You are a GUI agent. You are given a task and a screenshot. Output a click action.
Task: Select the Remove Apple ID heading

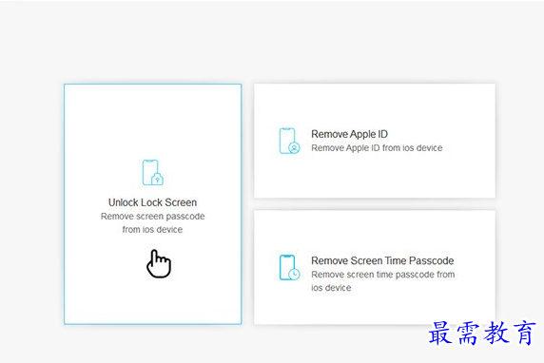[349, 134]
